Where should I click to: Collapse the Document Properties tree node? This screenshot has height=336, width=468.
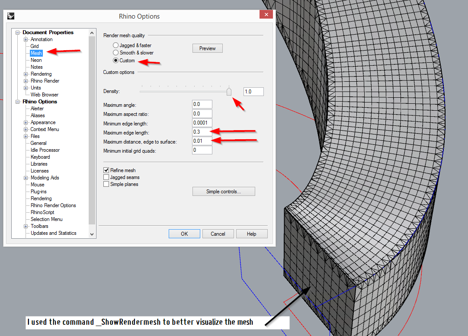tap(18, 32)
